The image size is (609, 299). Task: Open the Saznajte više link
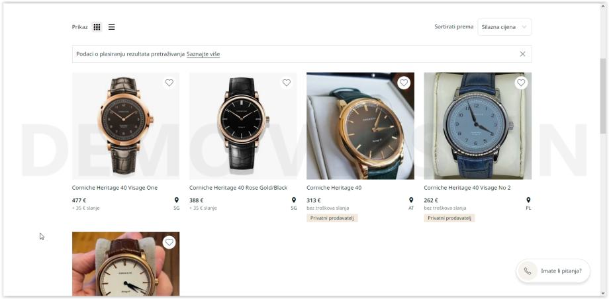point(203,54)
